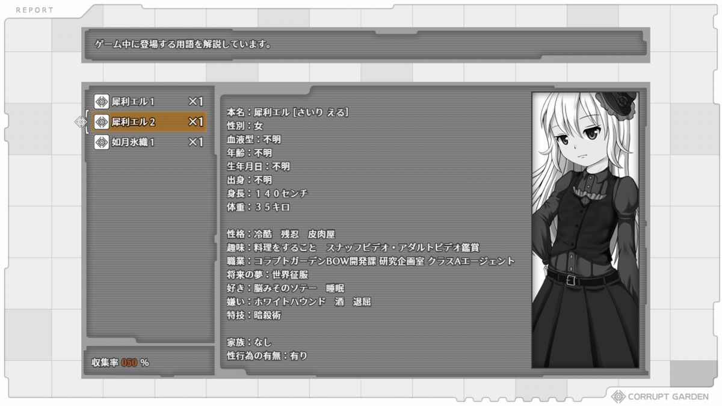Click the 血液型：不明 line
The width and height of the screenshot is (722, 406).
[x=254, y=140]
